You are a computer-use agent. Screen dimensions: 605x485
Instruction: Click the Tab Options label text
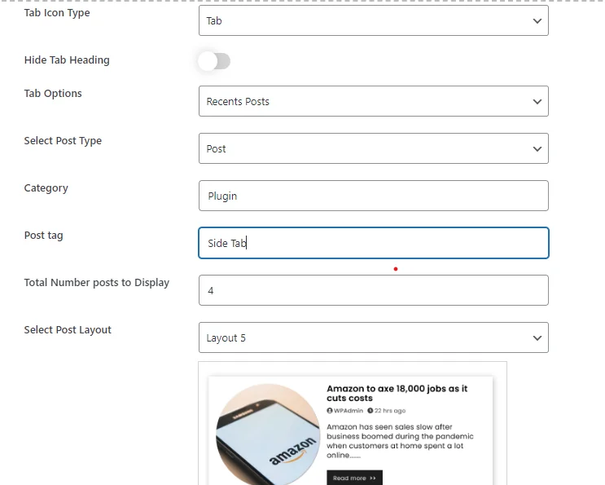tap(53, 94)
